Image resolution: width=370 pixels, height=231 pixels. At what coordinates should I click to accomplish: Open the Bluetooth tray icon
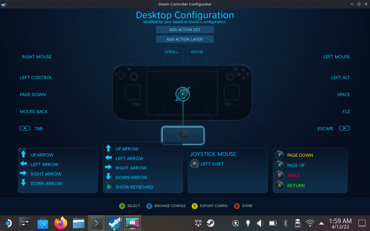(x=285, y=223)
